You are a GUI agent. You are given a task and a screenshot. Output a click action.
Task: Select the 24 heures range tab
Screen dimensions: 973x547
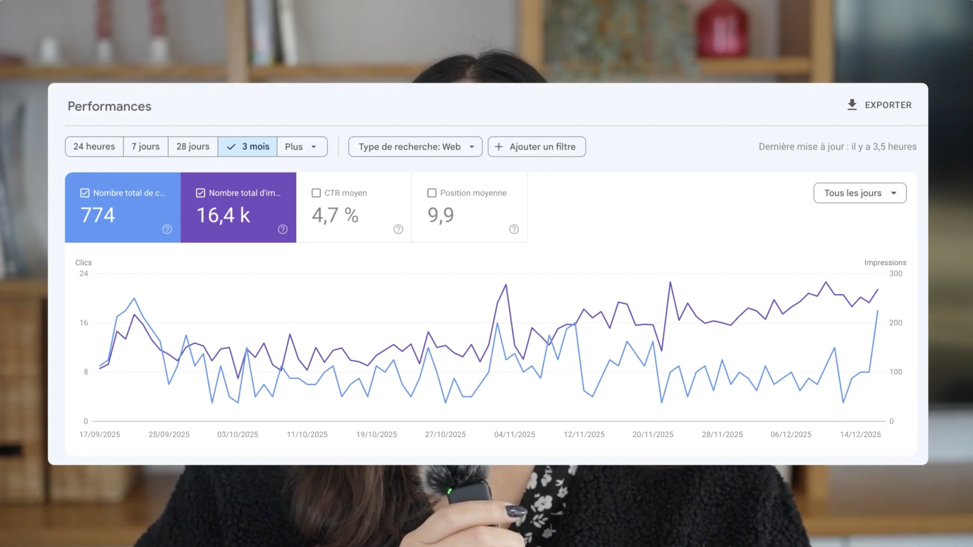(94, 147)
